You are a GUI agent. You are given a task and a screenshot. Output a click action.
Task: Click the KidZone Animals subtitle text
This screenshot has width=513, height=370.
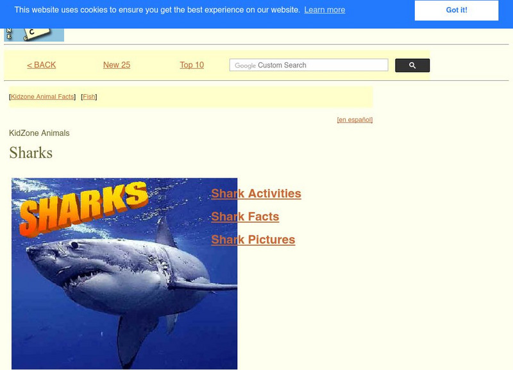coord(39,133)
